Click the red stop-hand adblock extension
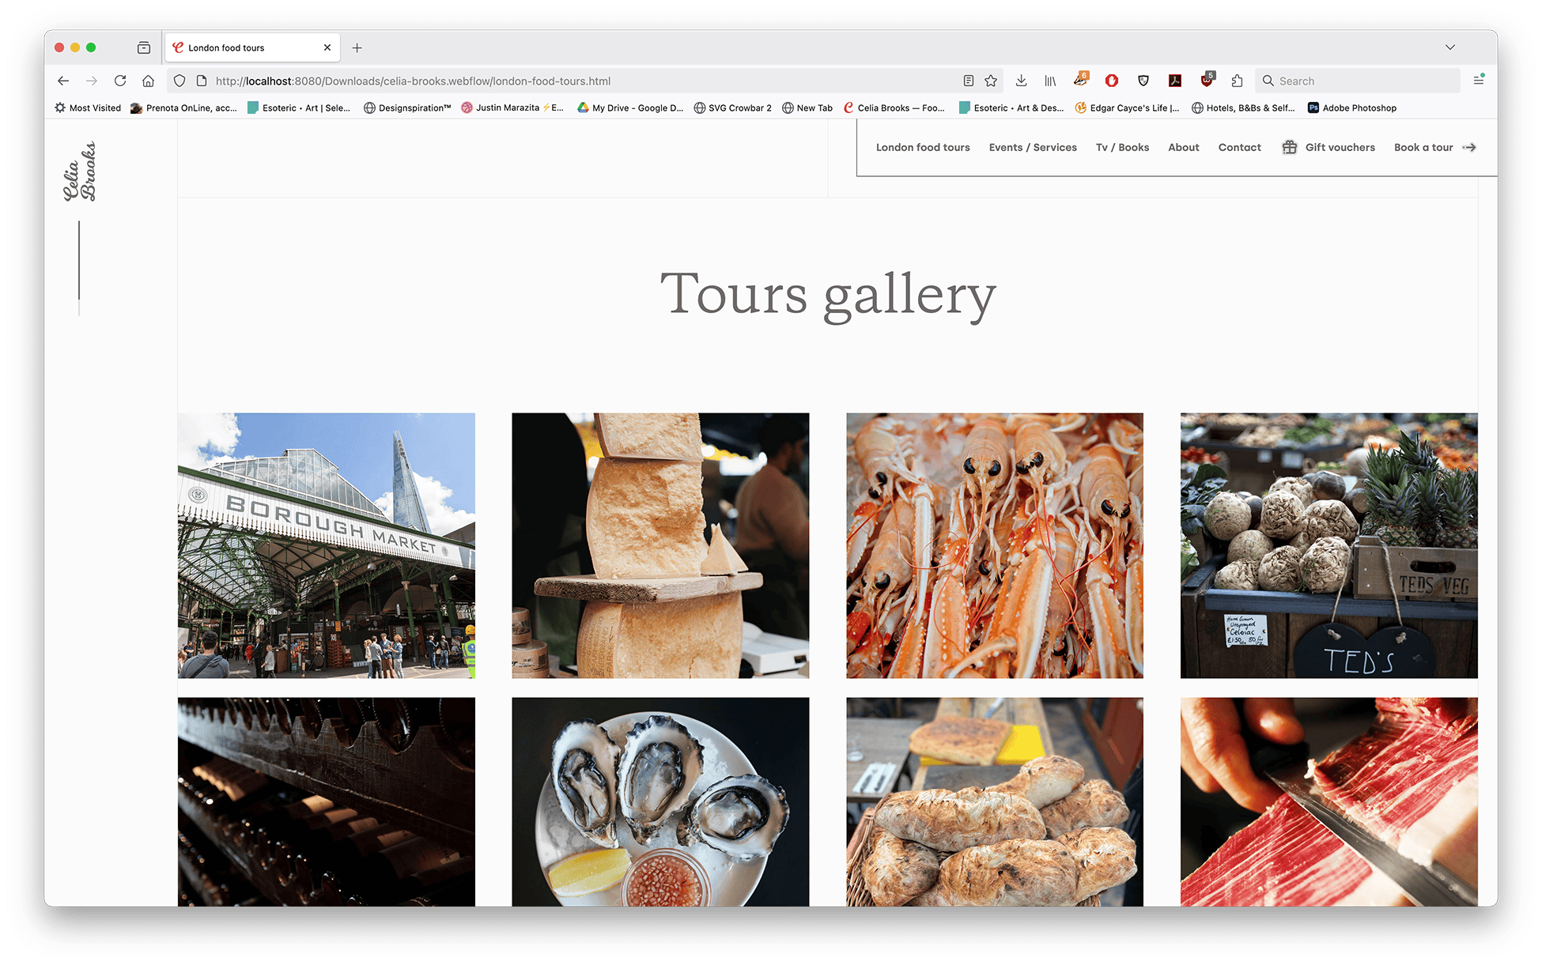 point(1112,81)
